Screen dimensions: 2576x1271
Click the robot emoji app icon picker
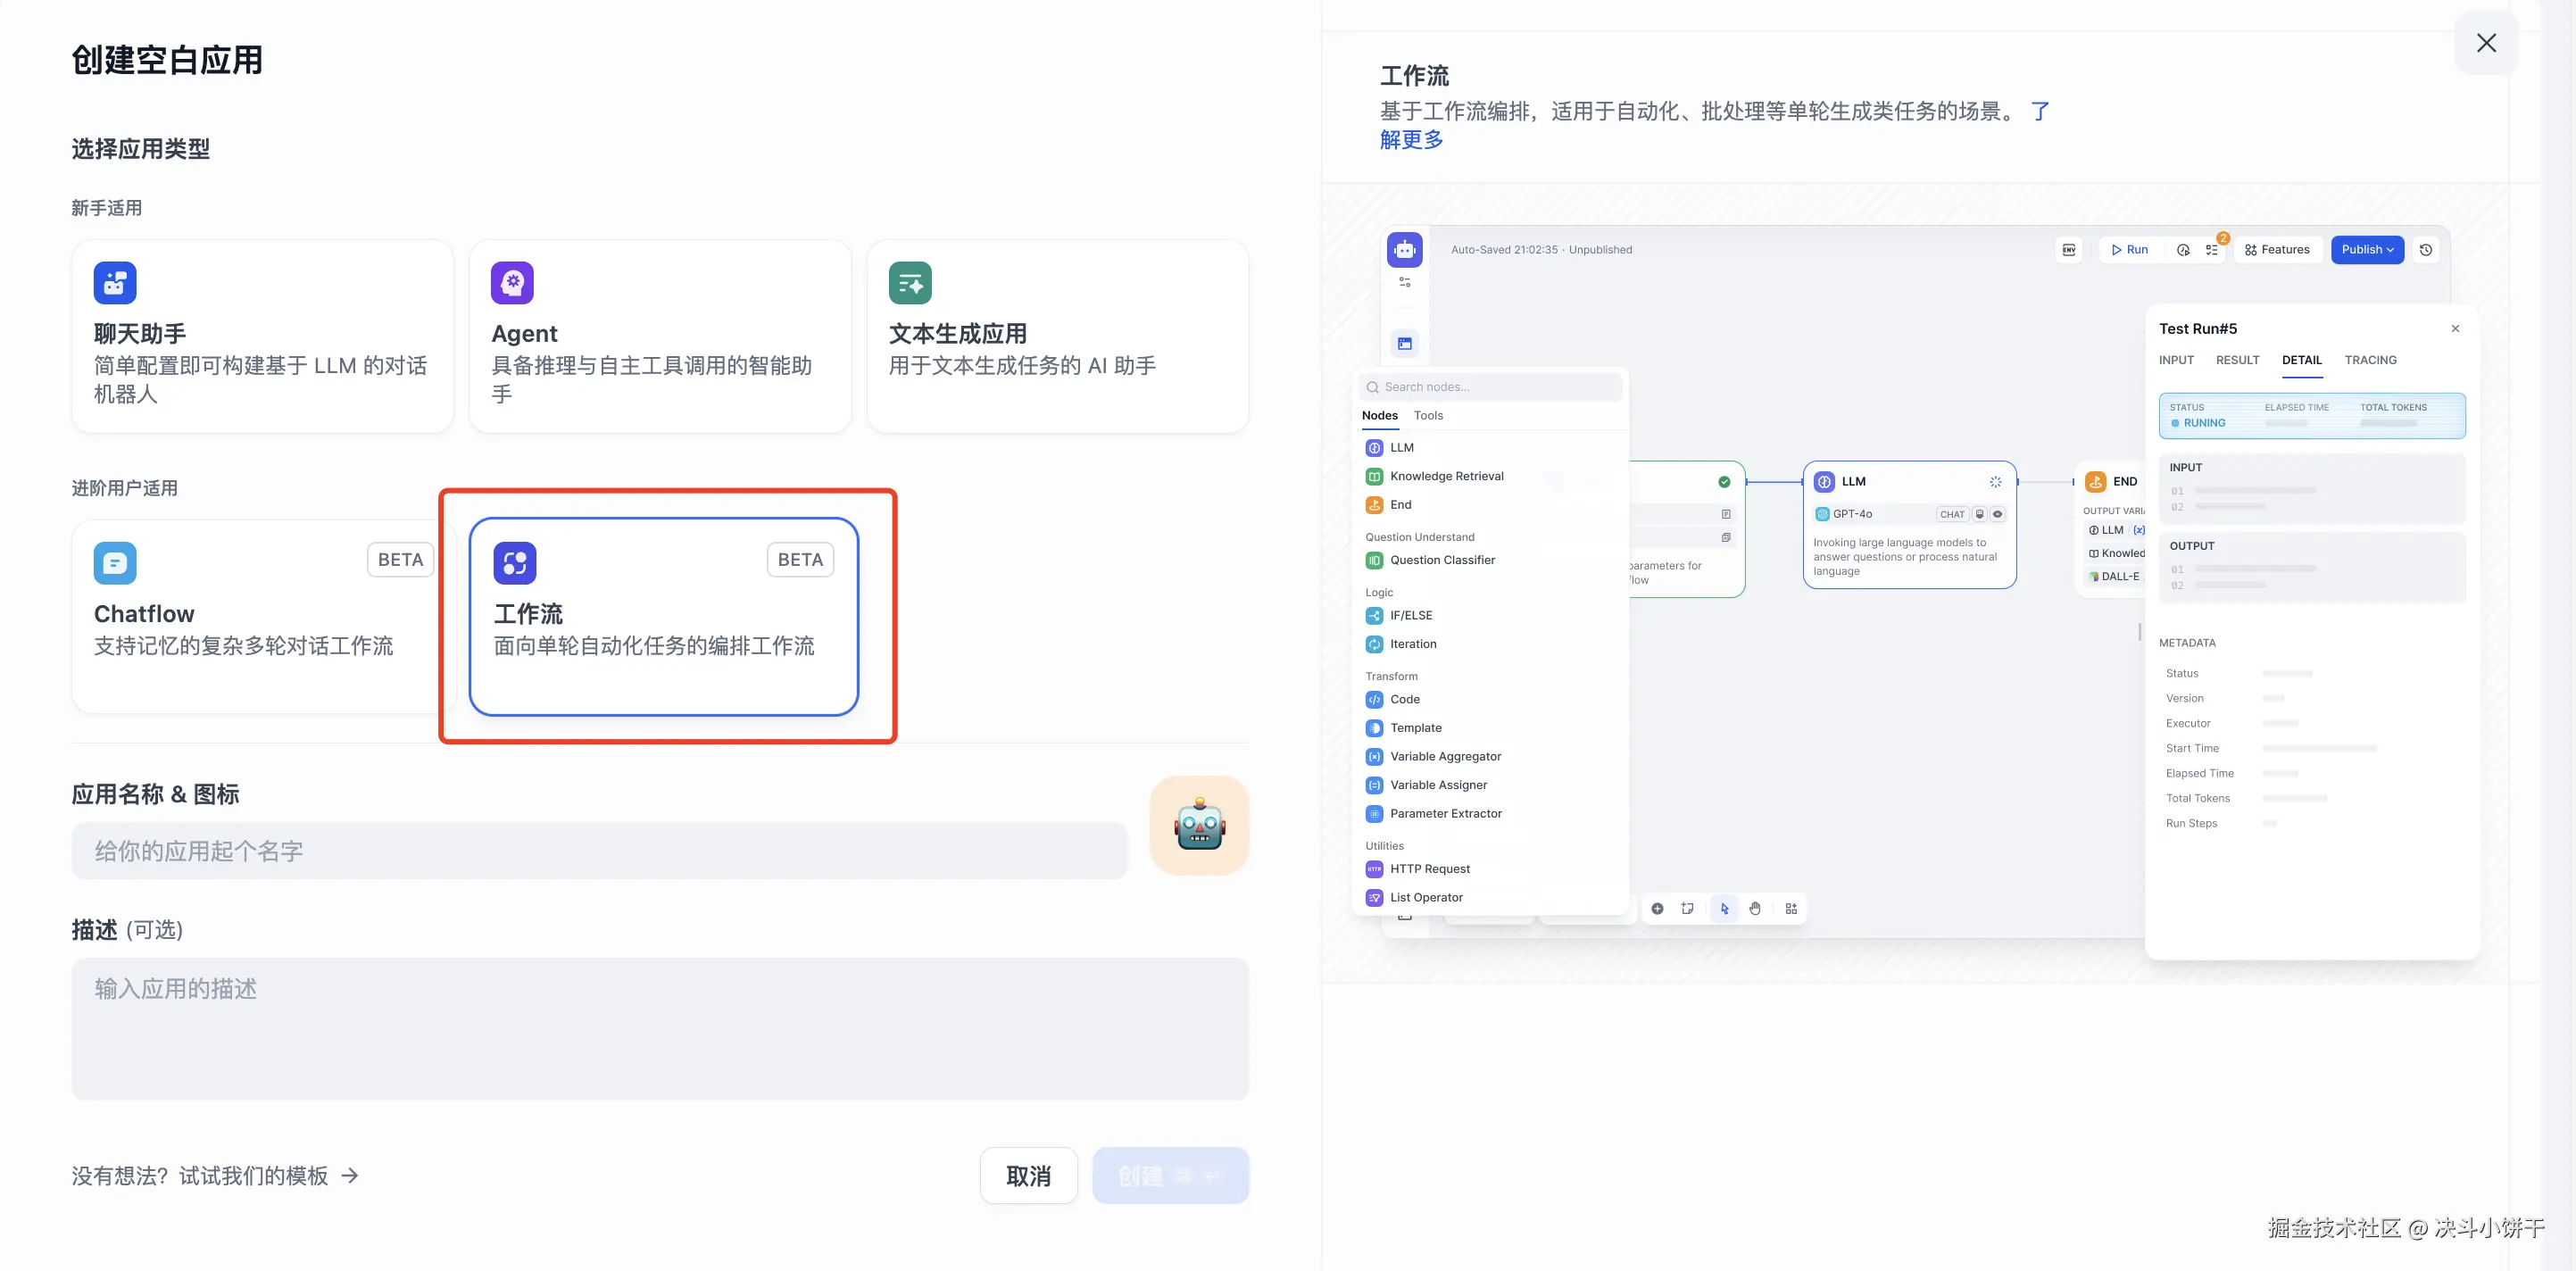1199,826
